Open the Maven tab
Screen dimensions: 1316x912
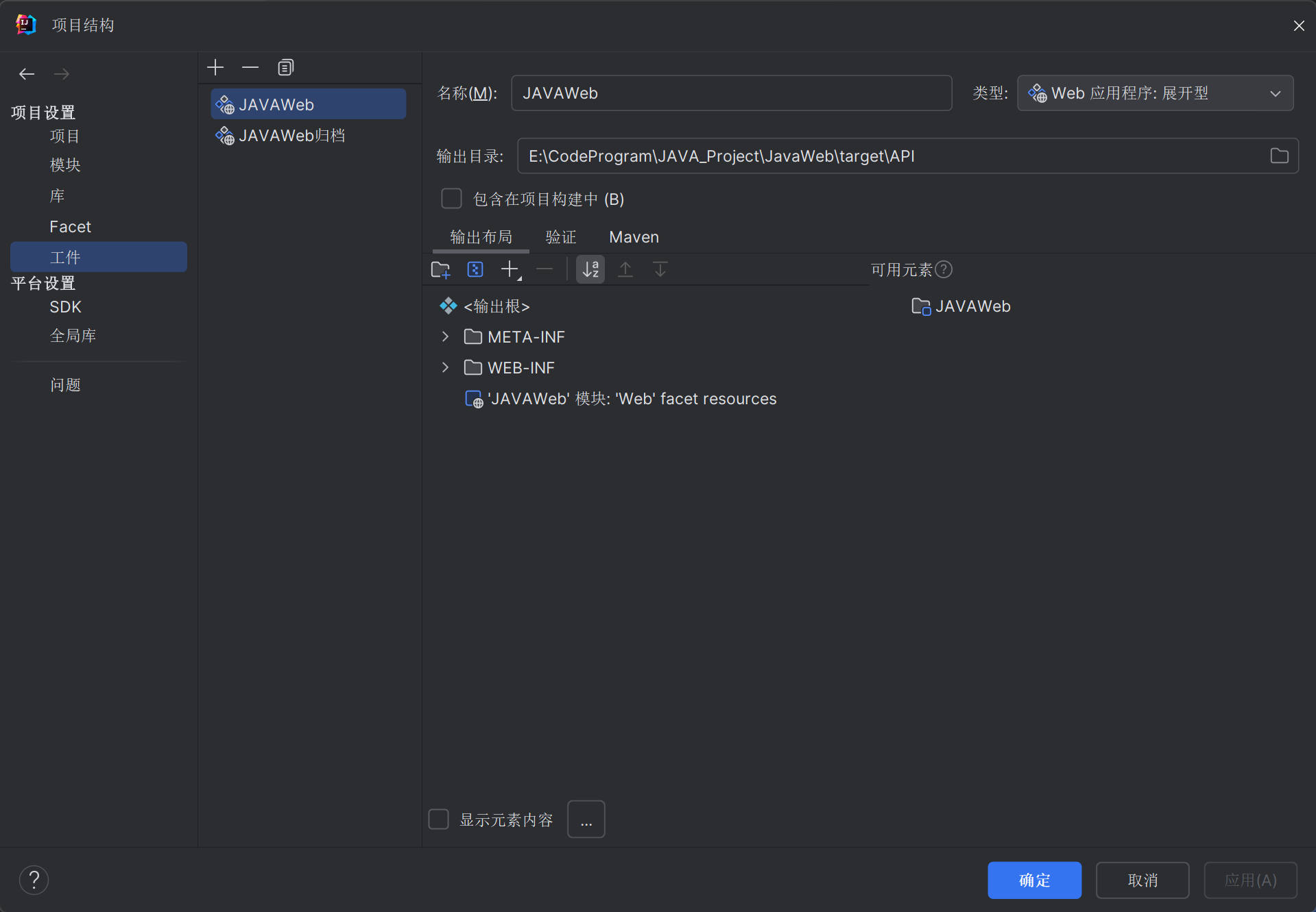pos(634,237)
